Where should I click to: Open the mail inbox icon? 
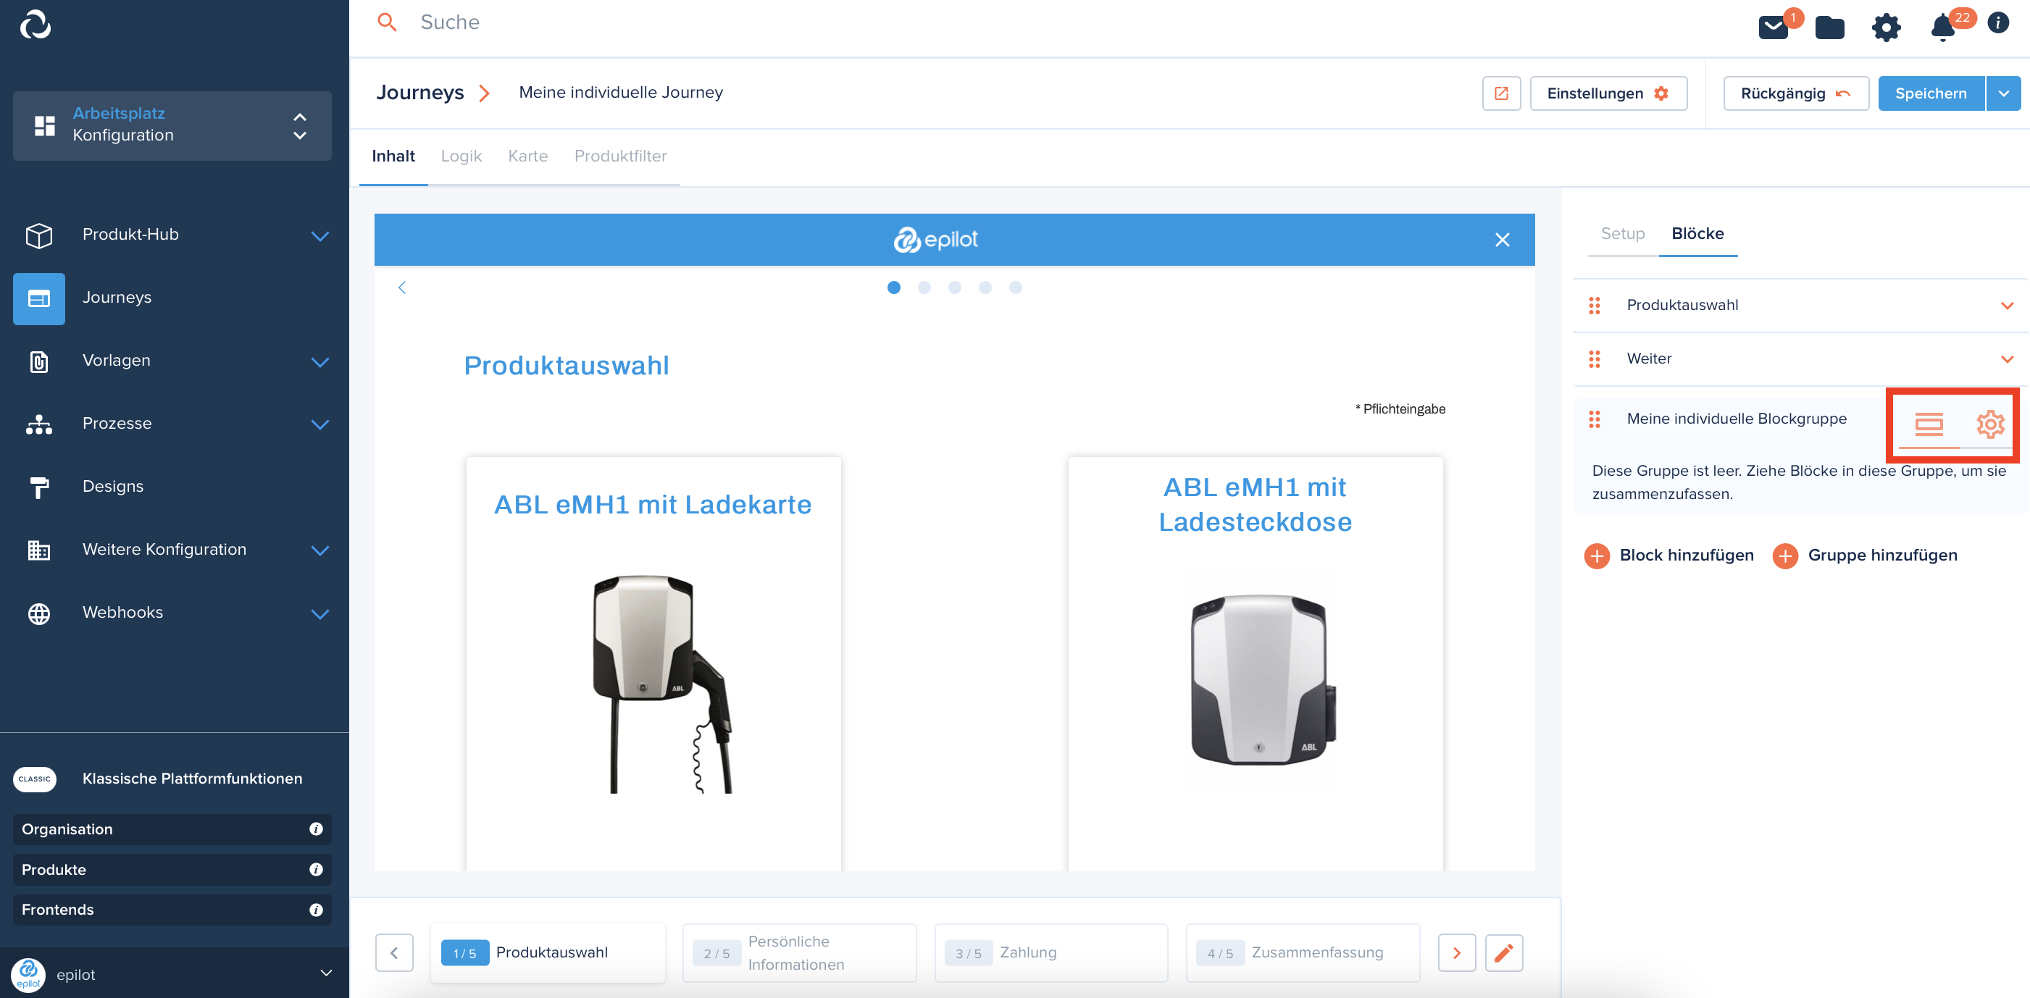pos(1774,28)
